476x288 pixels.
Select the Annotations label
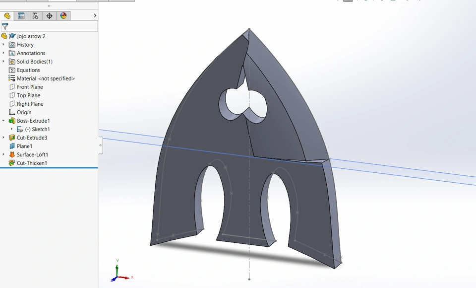(31, 53)
